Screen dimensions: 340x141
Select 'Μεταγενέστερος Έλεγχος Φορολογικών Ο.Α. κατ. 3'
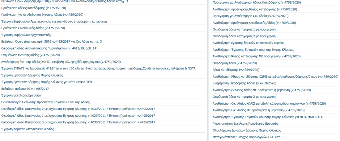[x=248, y=137]
